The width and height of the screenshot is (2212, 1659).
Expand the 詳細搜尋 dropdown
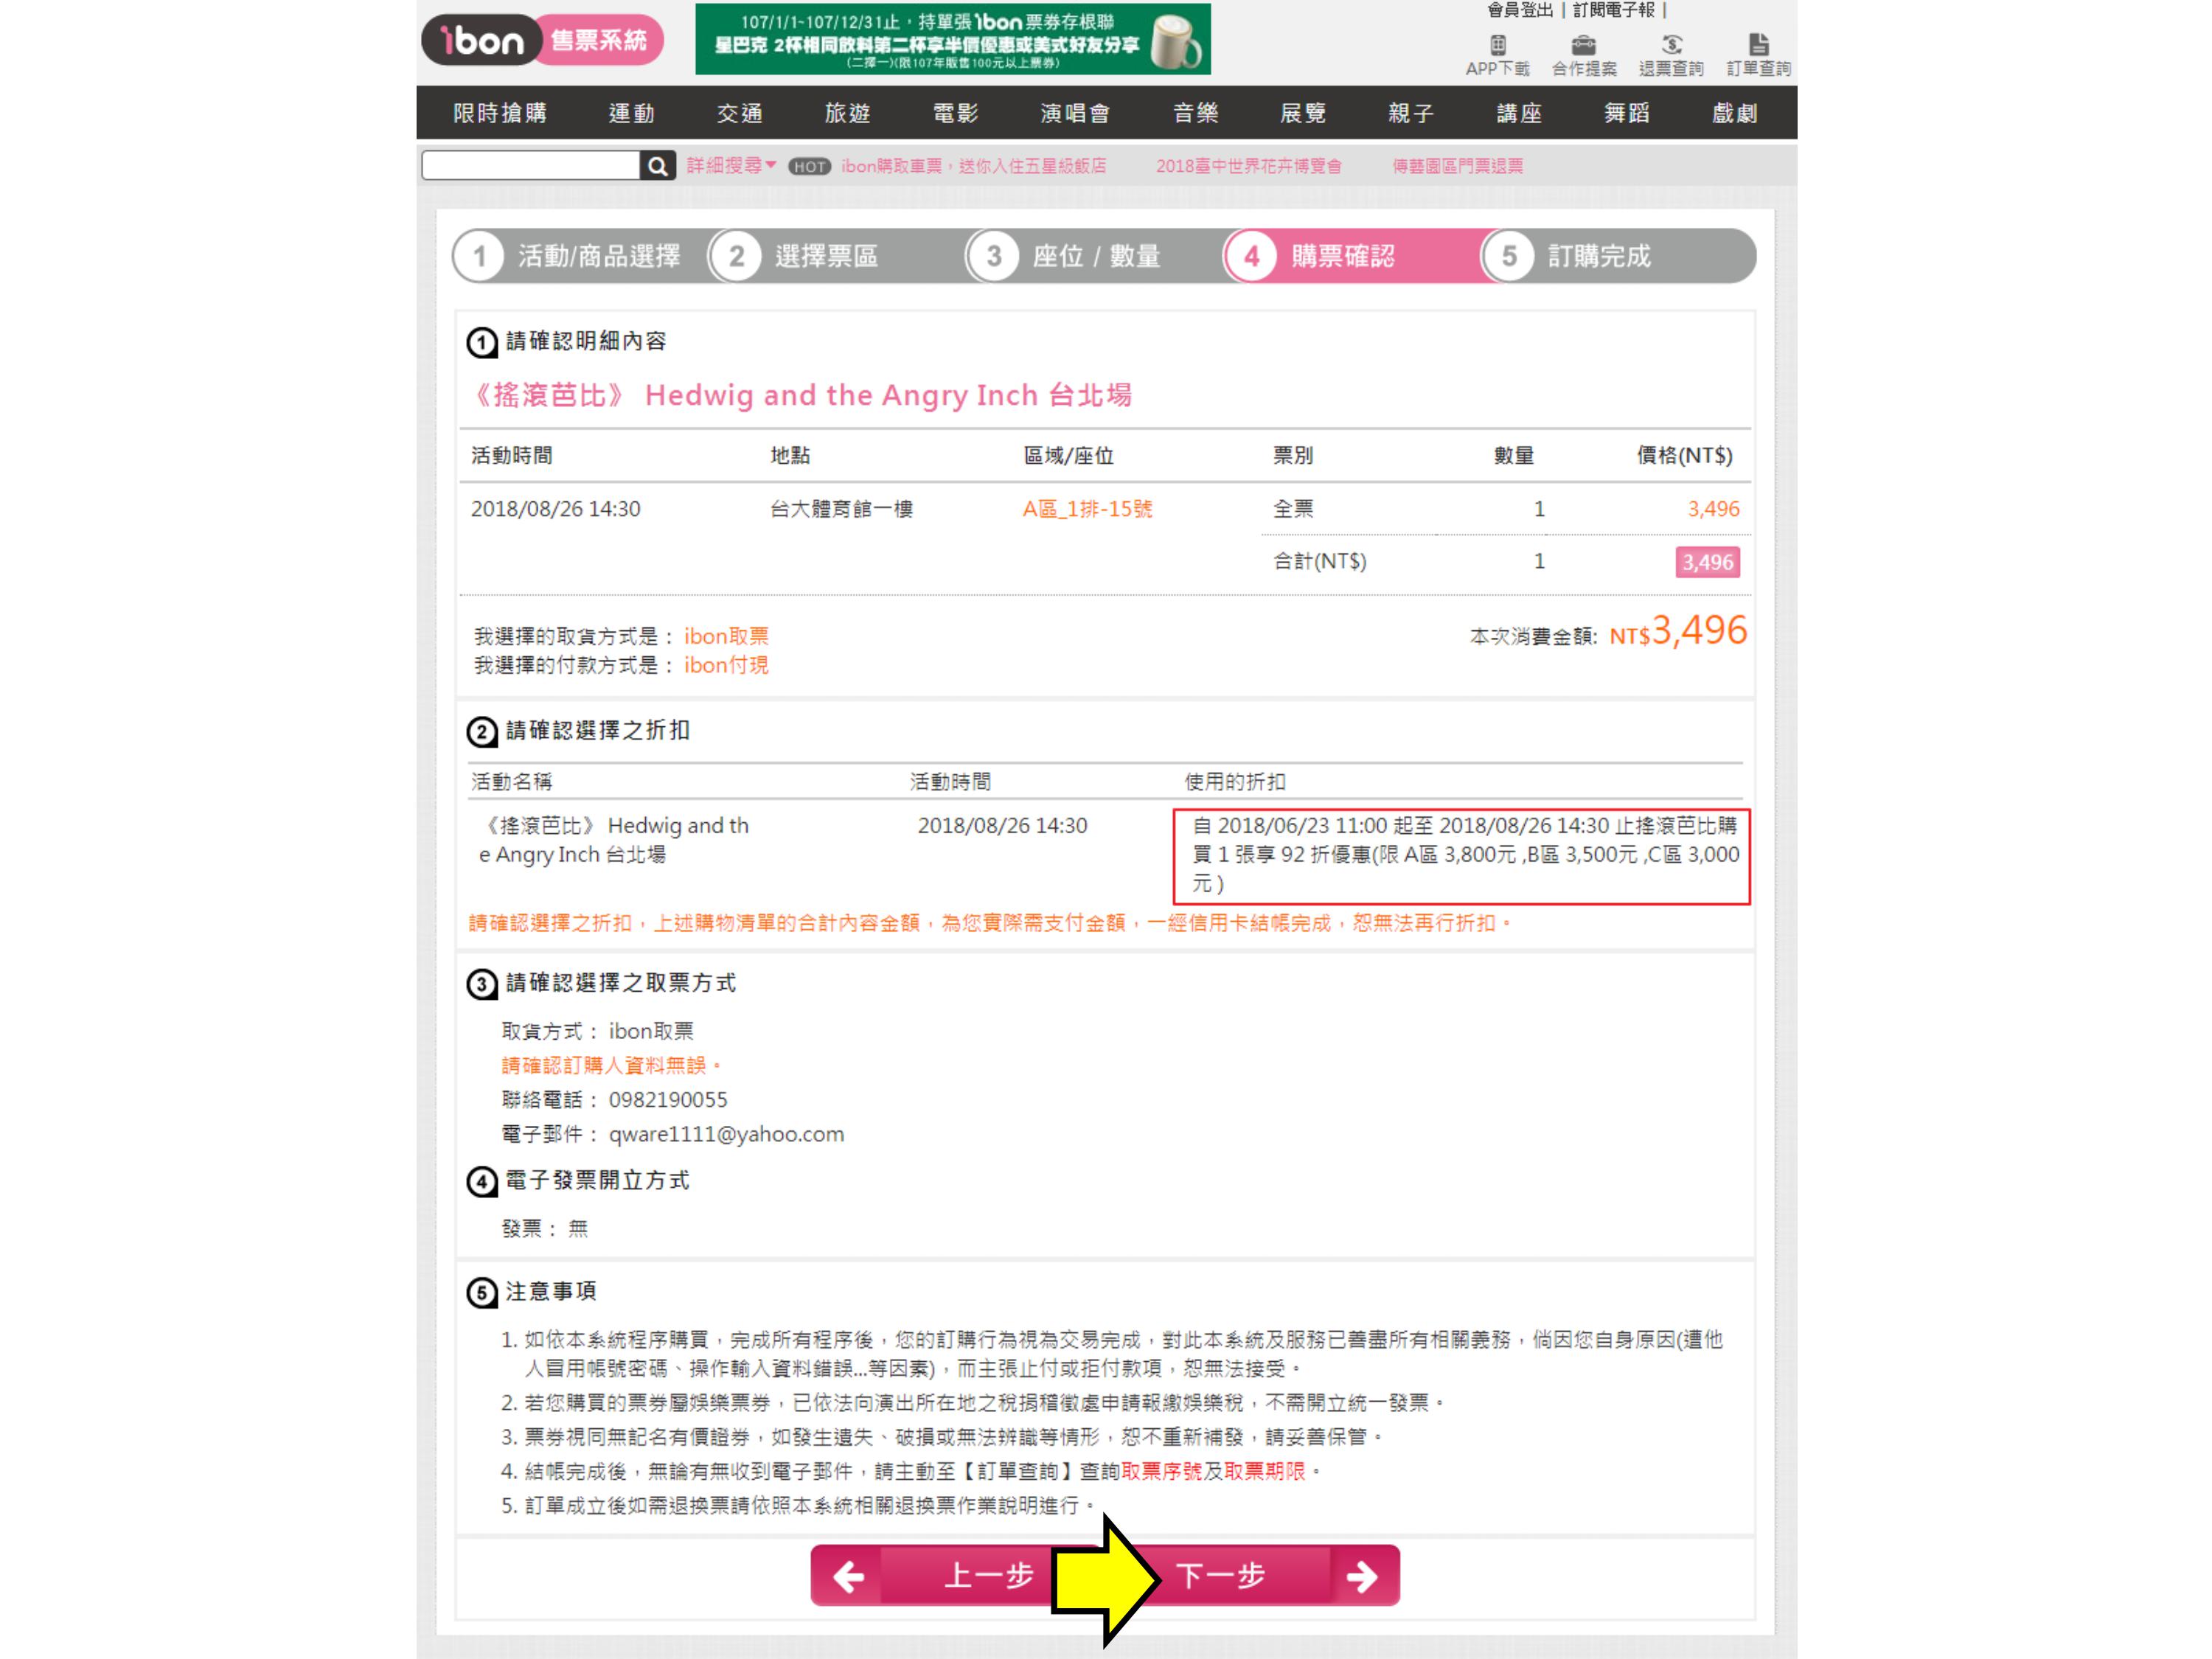click(731, 166)
